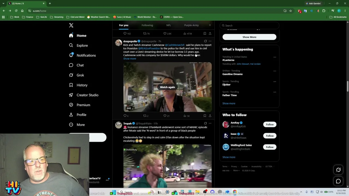Ask Grok about the Tropah post

pyautogui.click(x=205, y=123)
